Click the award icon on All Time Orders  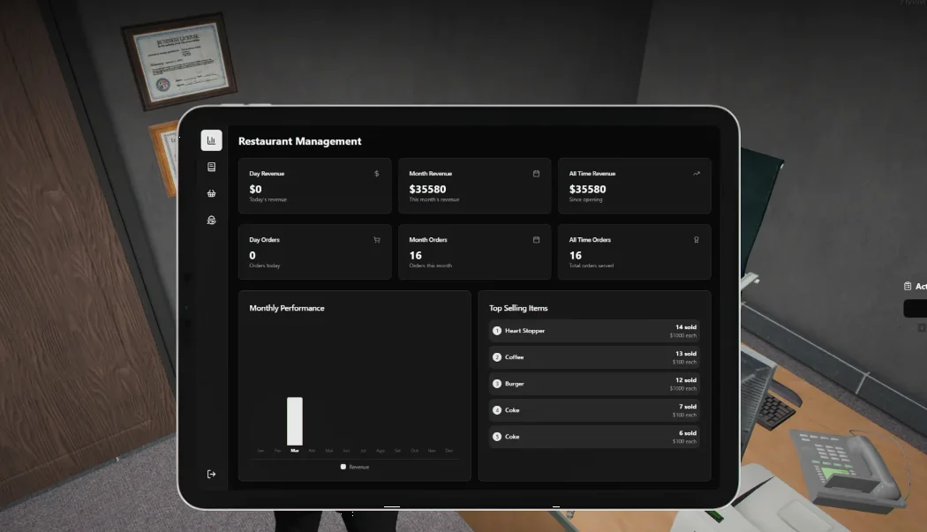[x=697, y=240]
